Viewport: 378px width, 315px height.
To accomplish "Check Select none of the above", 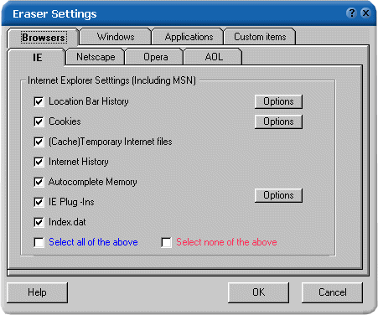I will click(166, 242).
